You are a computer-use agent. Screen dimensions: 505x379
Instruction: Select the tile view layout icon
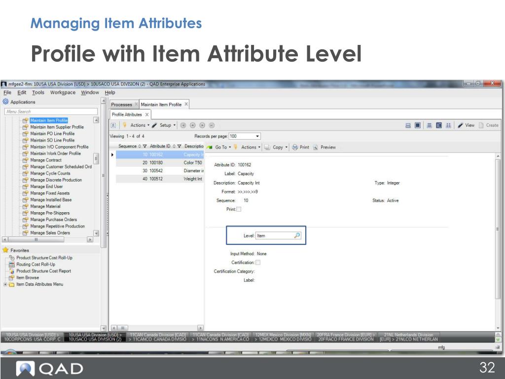(448, 125)
